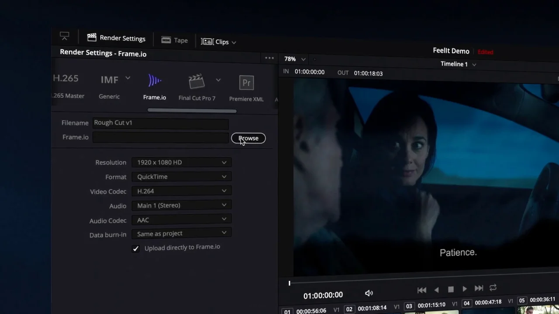Toggle the volume speaker icon

click(x=369, y=294)
